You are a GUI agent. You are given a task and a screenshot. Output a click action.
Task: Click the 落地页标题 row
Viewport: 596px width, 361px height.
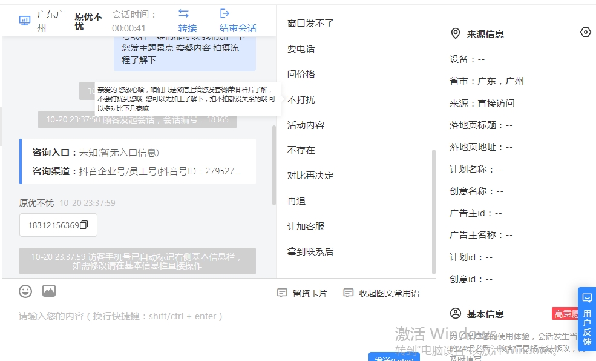tap(481, 125)
